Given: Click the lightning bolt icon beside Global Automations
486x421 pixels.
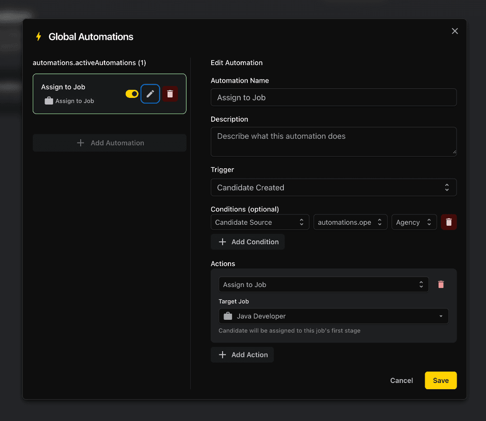Looking at the screenshot, I should click(38, 36).
